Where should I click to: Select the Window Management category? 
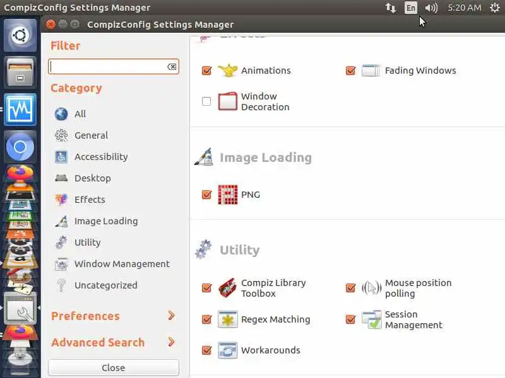click(x=121, y=264)
